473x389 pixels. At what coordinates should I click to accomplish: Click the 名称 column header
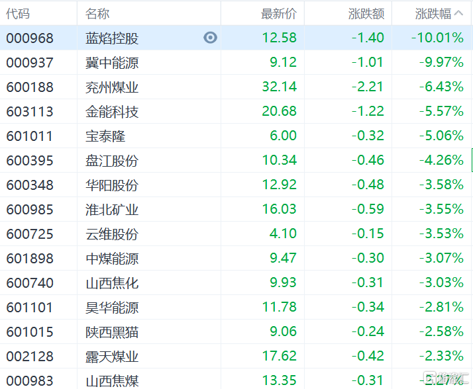(98, 13)
